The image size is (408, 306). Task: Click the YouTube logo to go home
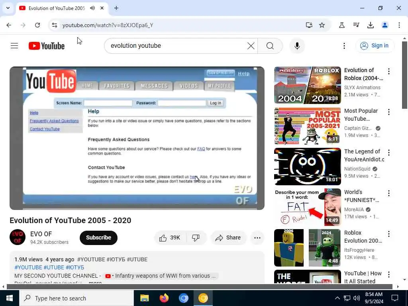47,46
